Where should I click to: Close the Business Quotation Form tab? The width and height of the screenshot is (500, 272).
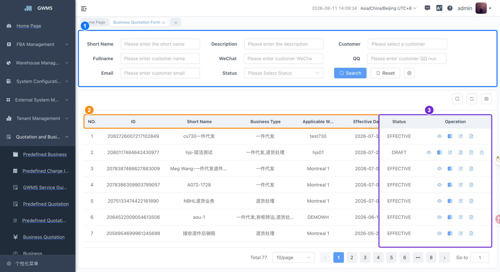(x=163, y=22)
